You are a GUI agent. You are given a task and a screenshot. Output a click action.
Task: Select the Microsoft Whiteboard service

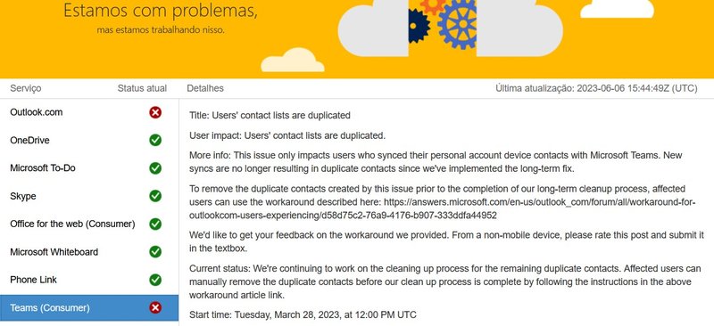pos(89,252)
